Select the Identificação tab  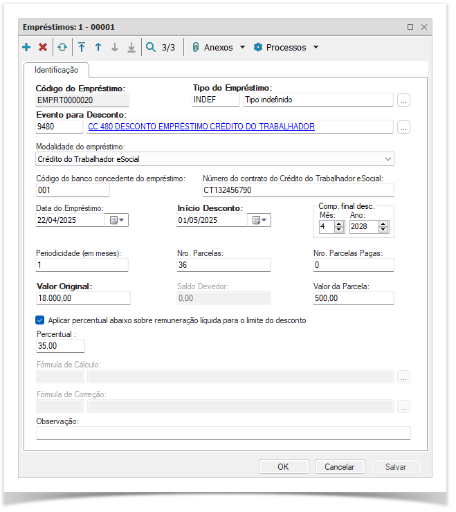pos(57,70)
